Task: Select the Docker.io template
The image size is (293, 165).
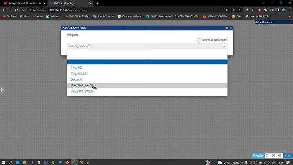Action: (x=147, y=79)
